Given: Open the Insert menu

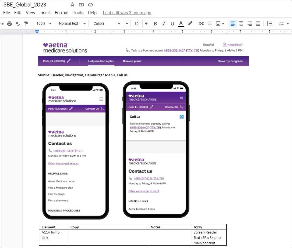Looking at the screenshot, I should (x=45, y=13).
